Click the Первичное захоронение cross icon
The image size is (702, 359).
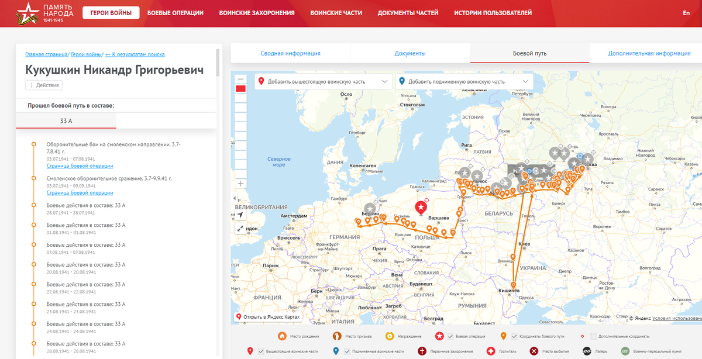(422, 351)
